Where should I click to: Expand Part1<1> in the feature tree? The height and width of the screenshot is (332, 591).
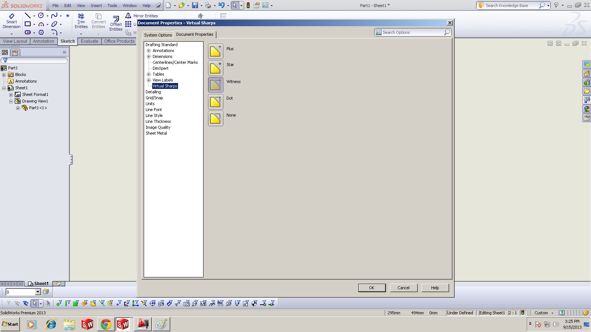click(x=18, y=108)
